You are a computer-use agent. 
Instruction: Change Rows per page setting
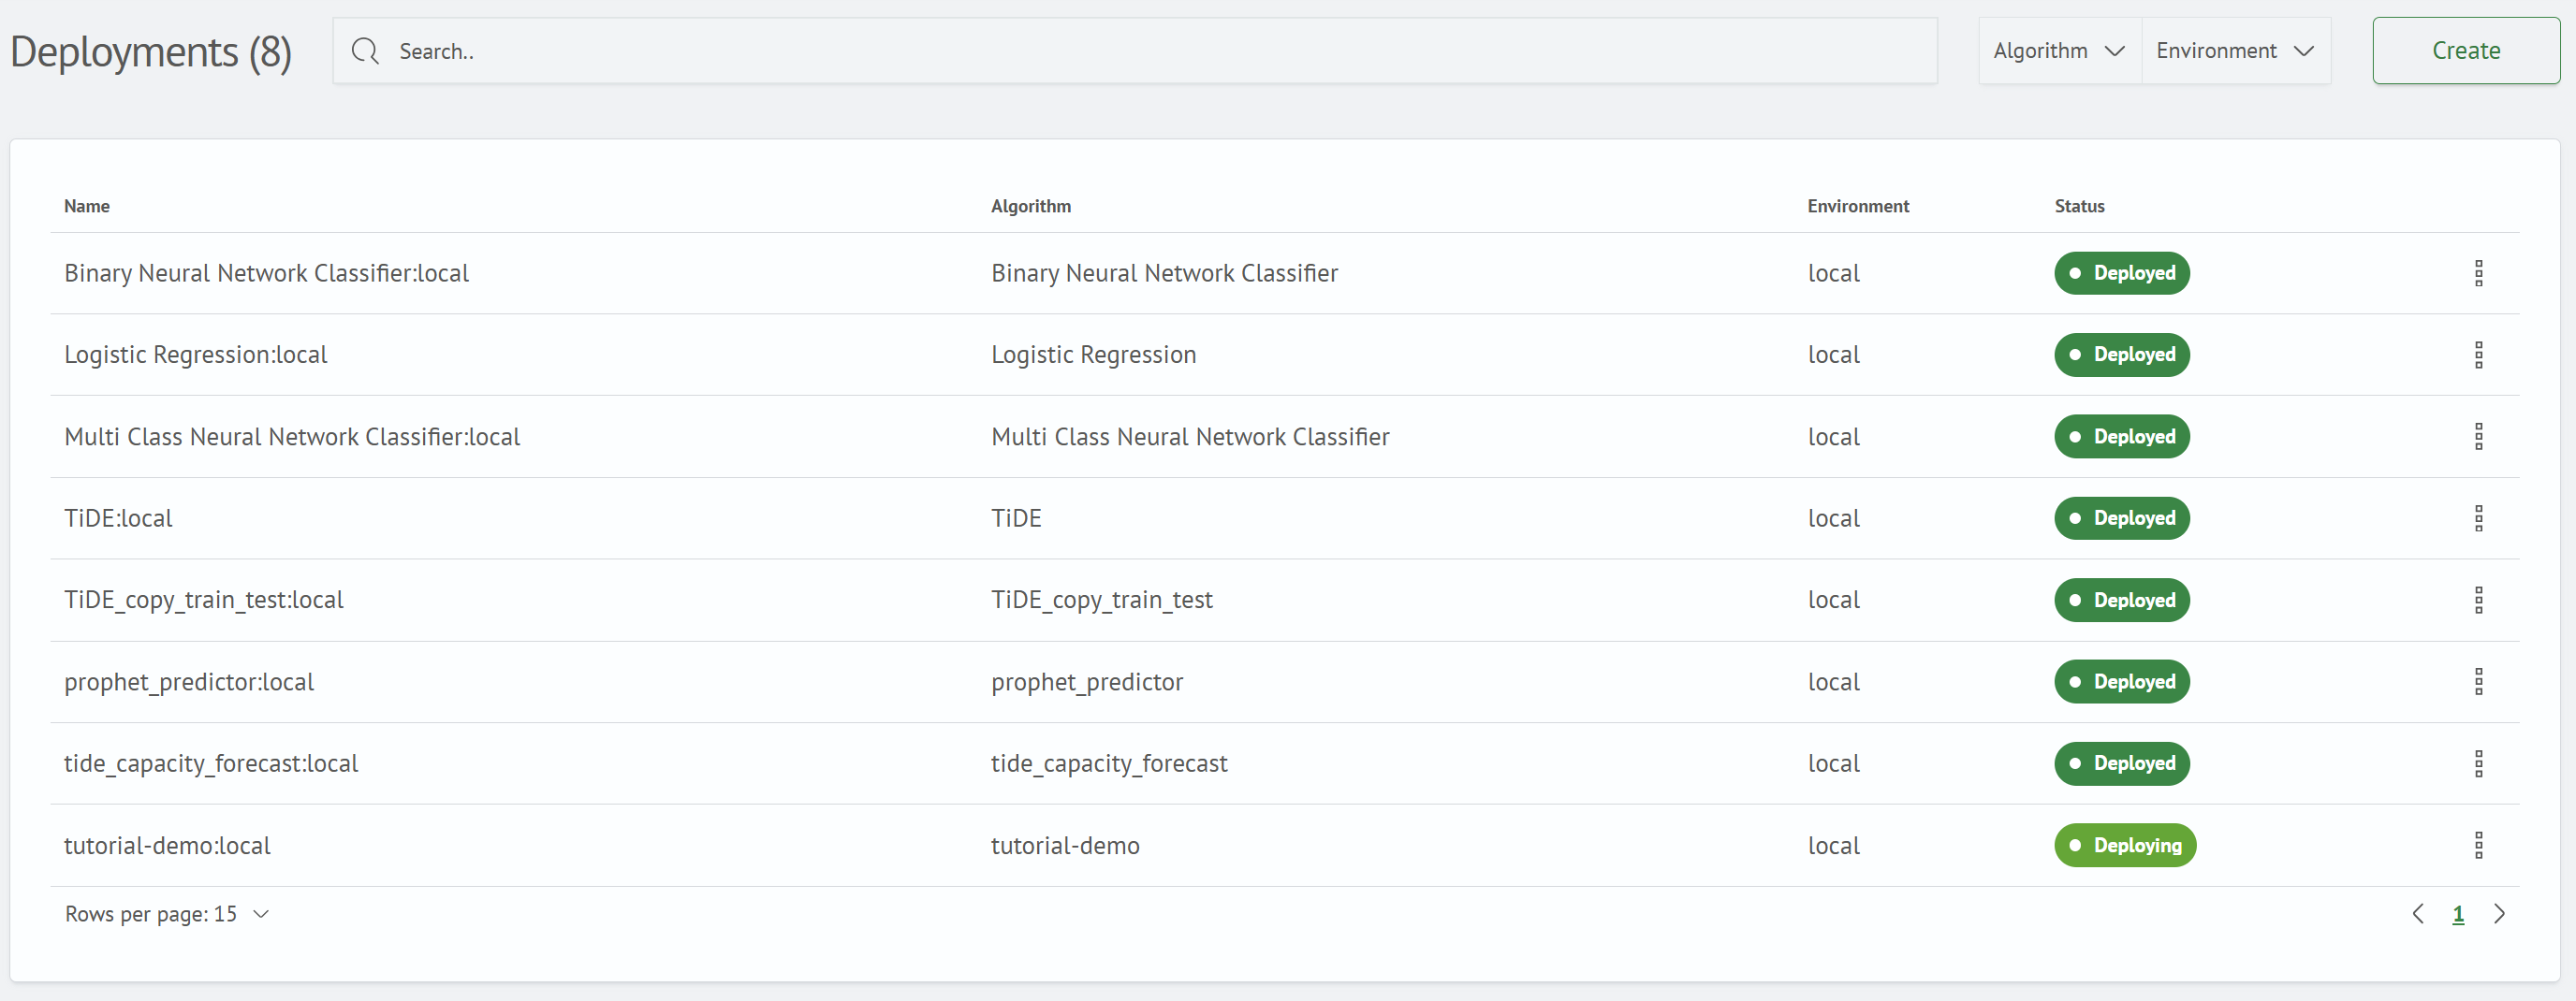coord(167,914)
